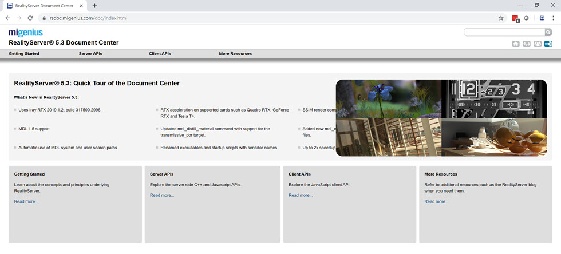View site info via padlock icon
Viewport: 561px width, 254px height.
(x=44, y=18)
